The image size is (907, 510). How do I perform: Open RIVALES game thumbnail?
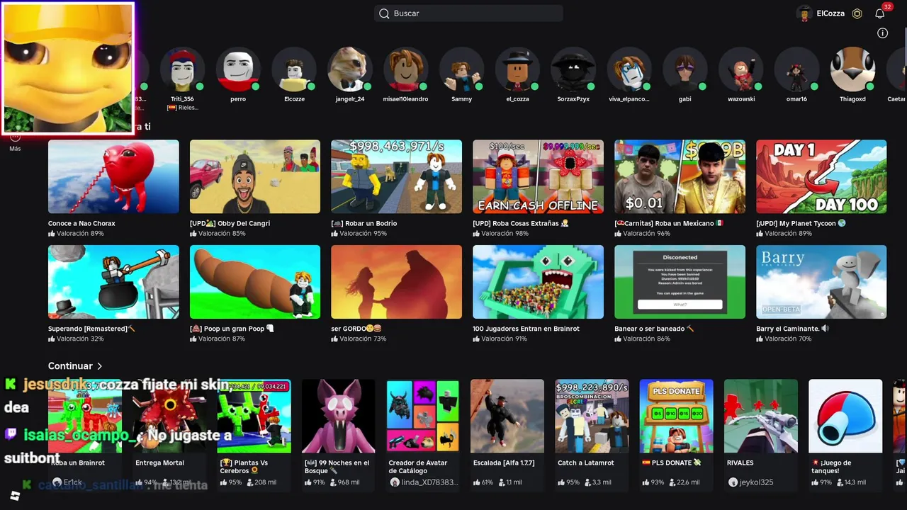tap(761, 416)
